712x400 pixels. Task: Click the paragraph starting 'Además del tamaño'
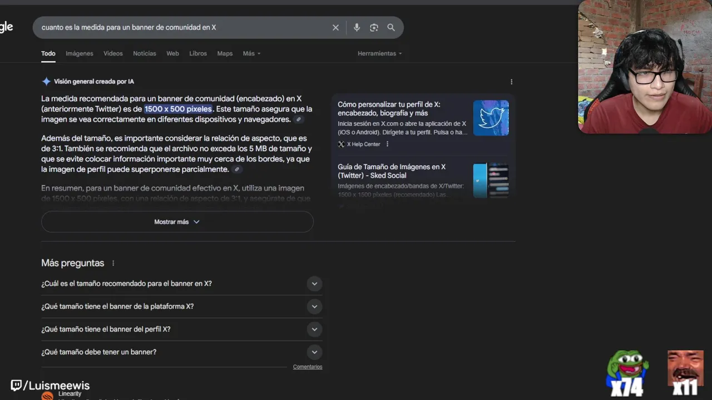[x=176, y=154]
